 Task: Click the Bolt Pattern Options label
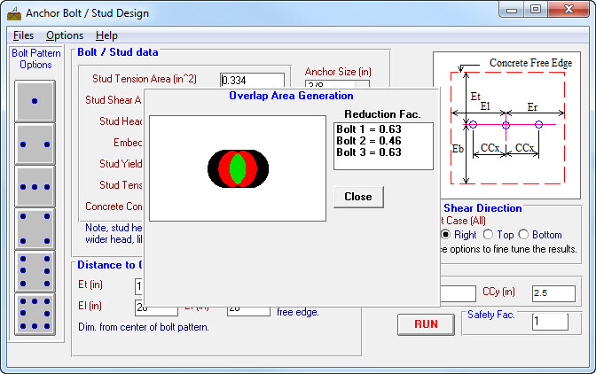click(x=36, y=58)
